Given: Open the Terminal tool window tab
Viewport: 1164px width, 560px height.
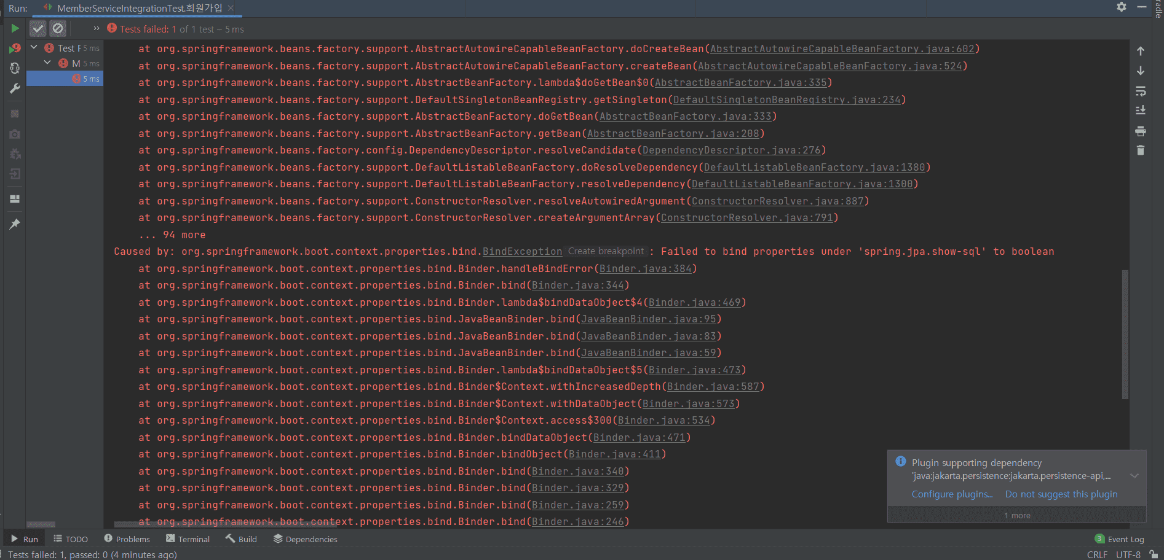Looking at the screenshot, I should pyautogui.click(x=188, y=539).
